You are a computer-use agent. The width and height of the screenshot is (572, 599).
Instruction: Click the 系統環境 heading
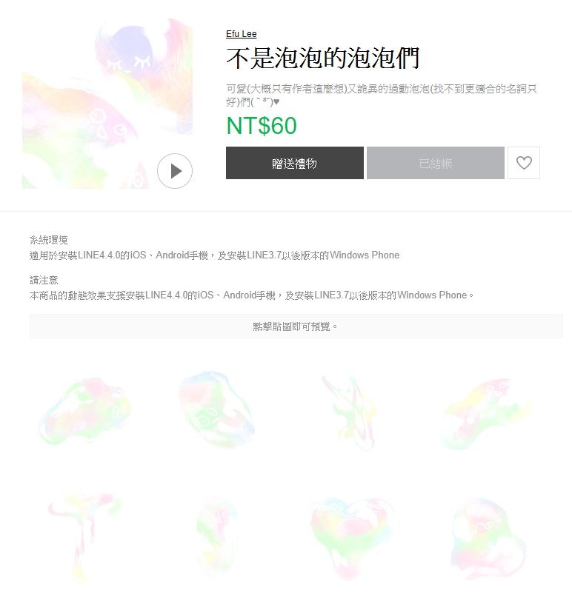[49, 240]
